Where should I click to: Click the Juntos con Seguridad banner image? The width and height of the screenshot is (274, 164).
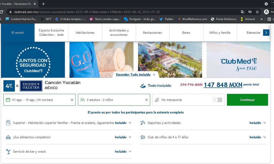pos(33,60)
